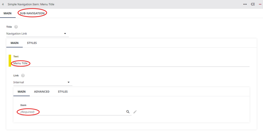
Task: Select MAIN tab under Title section
Action: coord(14,43)
